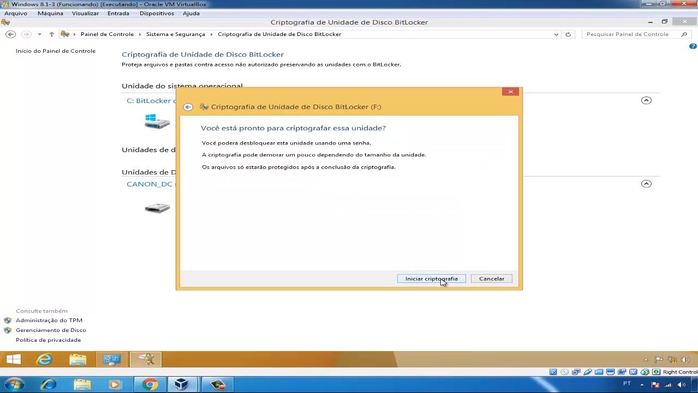
Task: Open recent locations dropdown arrow
Action: click(x=39, y=34)
